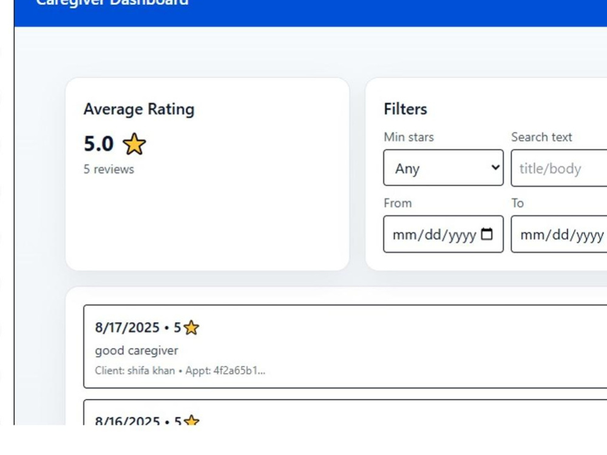
Task: Click the From date input field
Action: point(443,234)
